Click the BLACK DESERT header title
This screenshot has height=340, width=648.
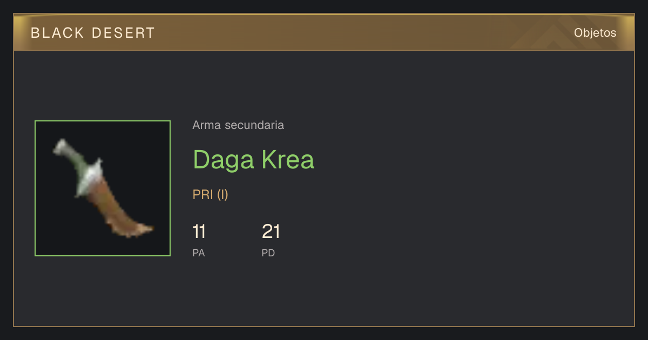click(x=93, y=33)
